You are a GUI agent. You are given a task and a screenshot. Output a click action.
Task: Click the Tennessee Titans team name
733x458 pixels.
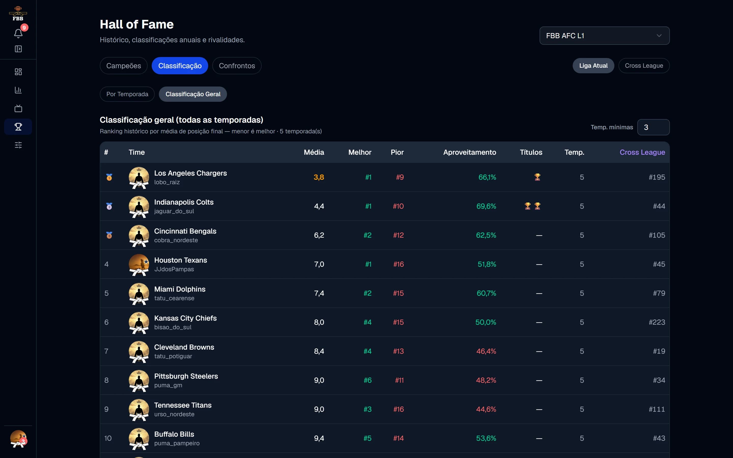(183, 405)
